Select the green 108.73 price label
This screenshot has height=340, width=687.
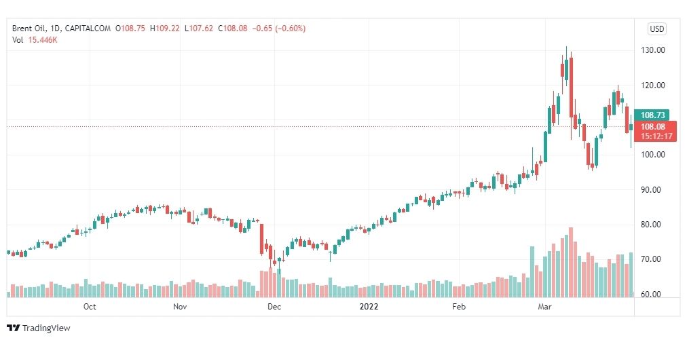(653, 115)
